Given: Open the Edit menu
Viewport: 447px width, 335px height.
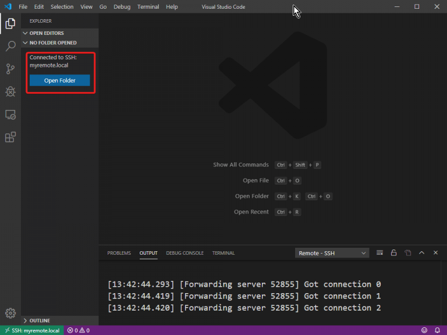Looking at the screenshot, I should 39,6.
